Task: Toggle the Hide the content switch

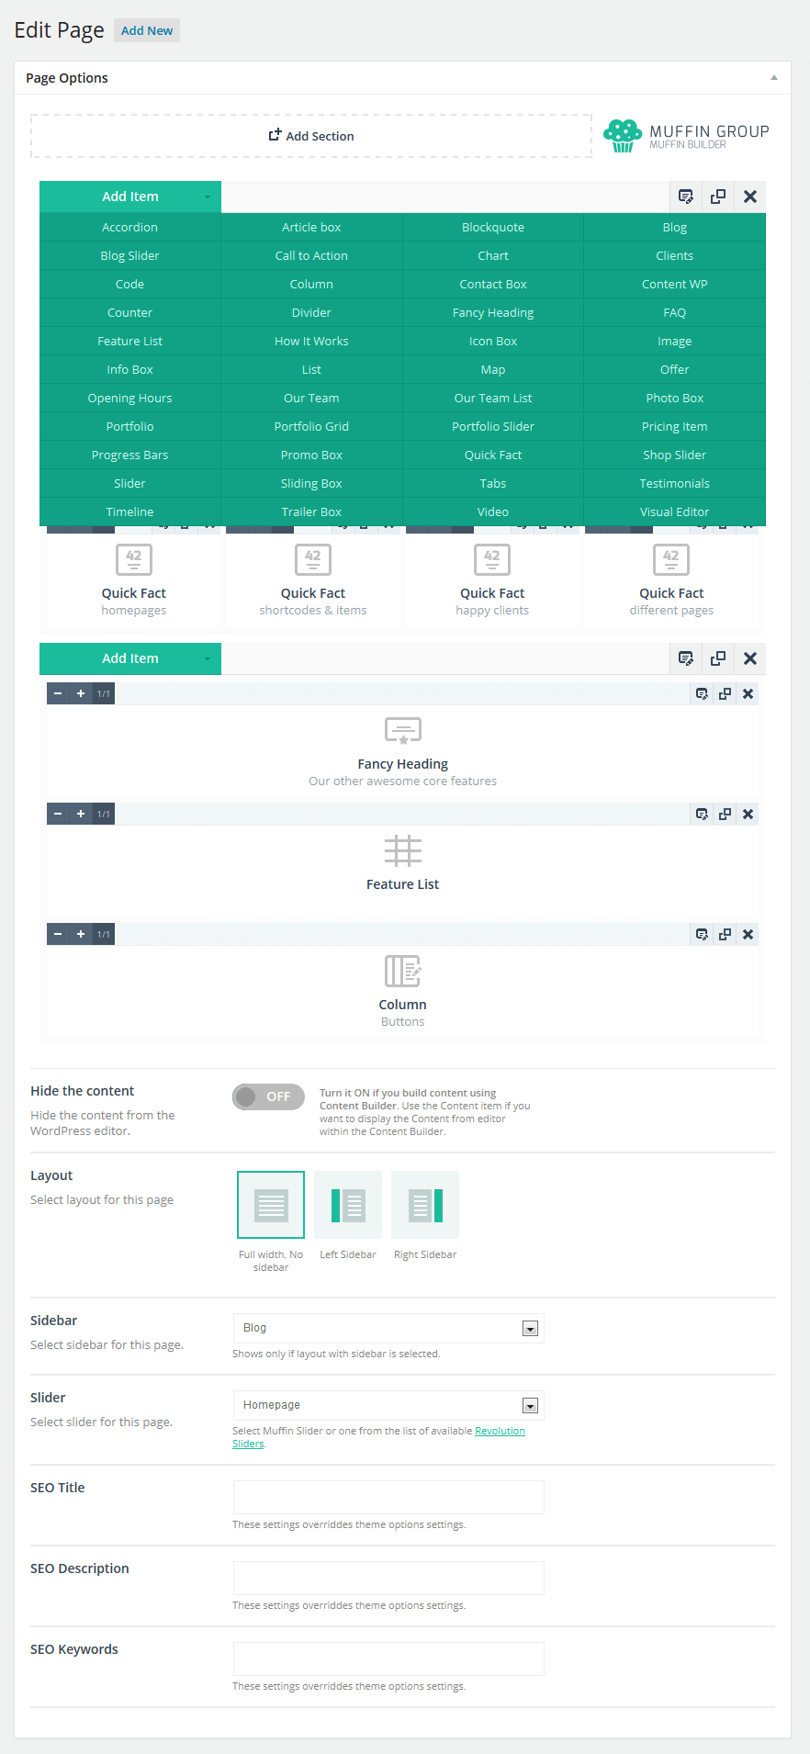Action: coord(268,1096)
